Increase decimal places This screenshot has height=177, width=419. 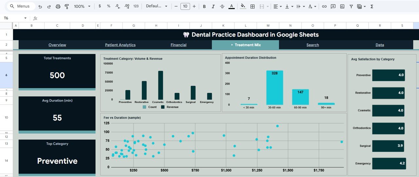pos(127,6)
